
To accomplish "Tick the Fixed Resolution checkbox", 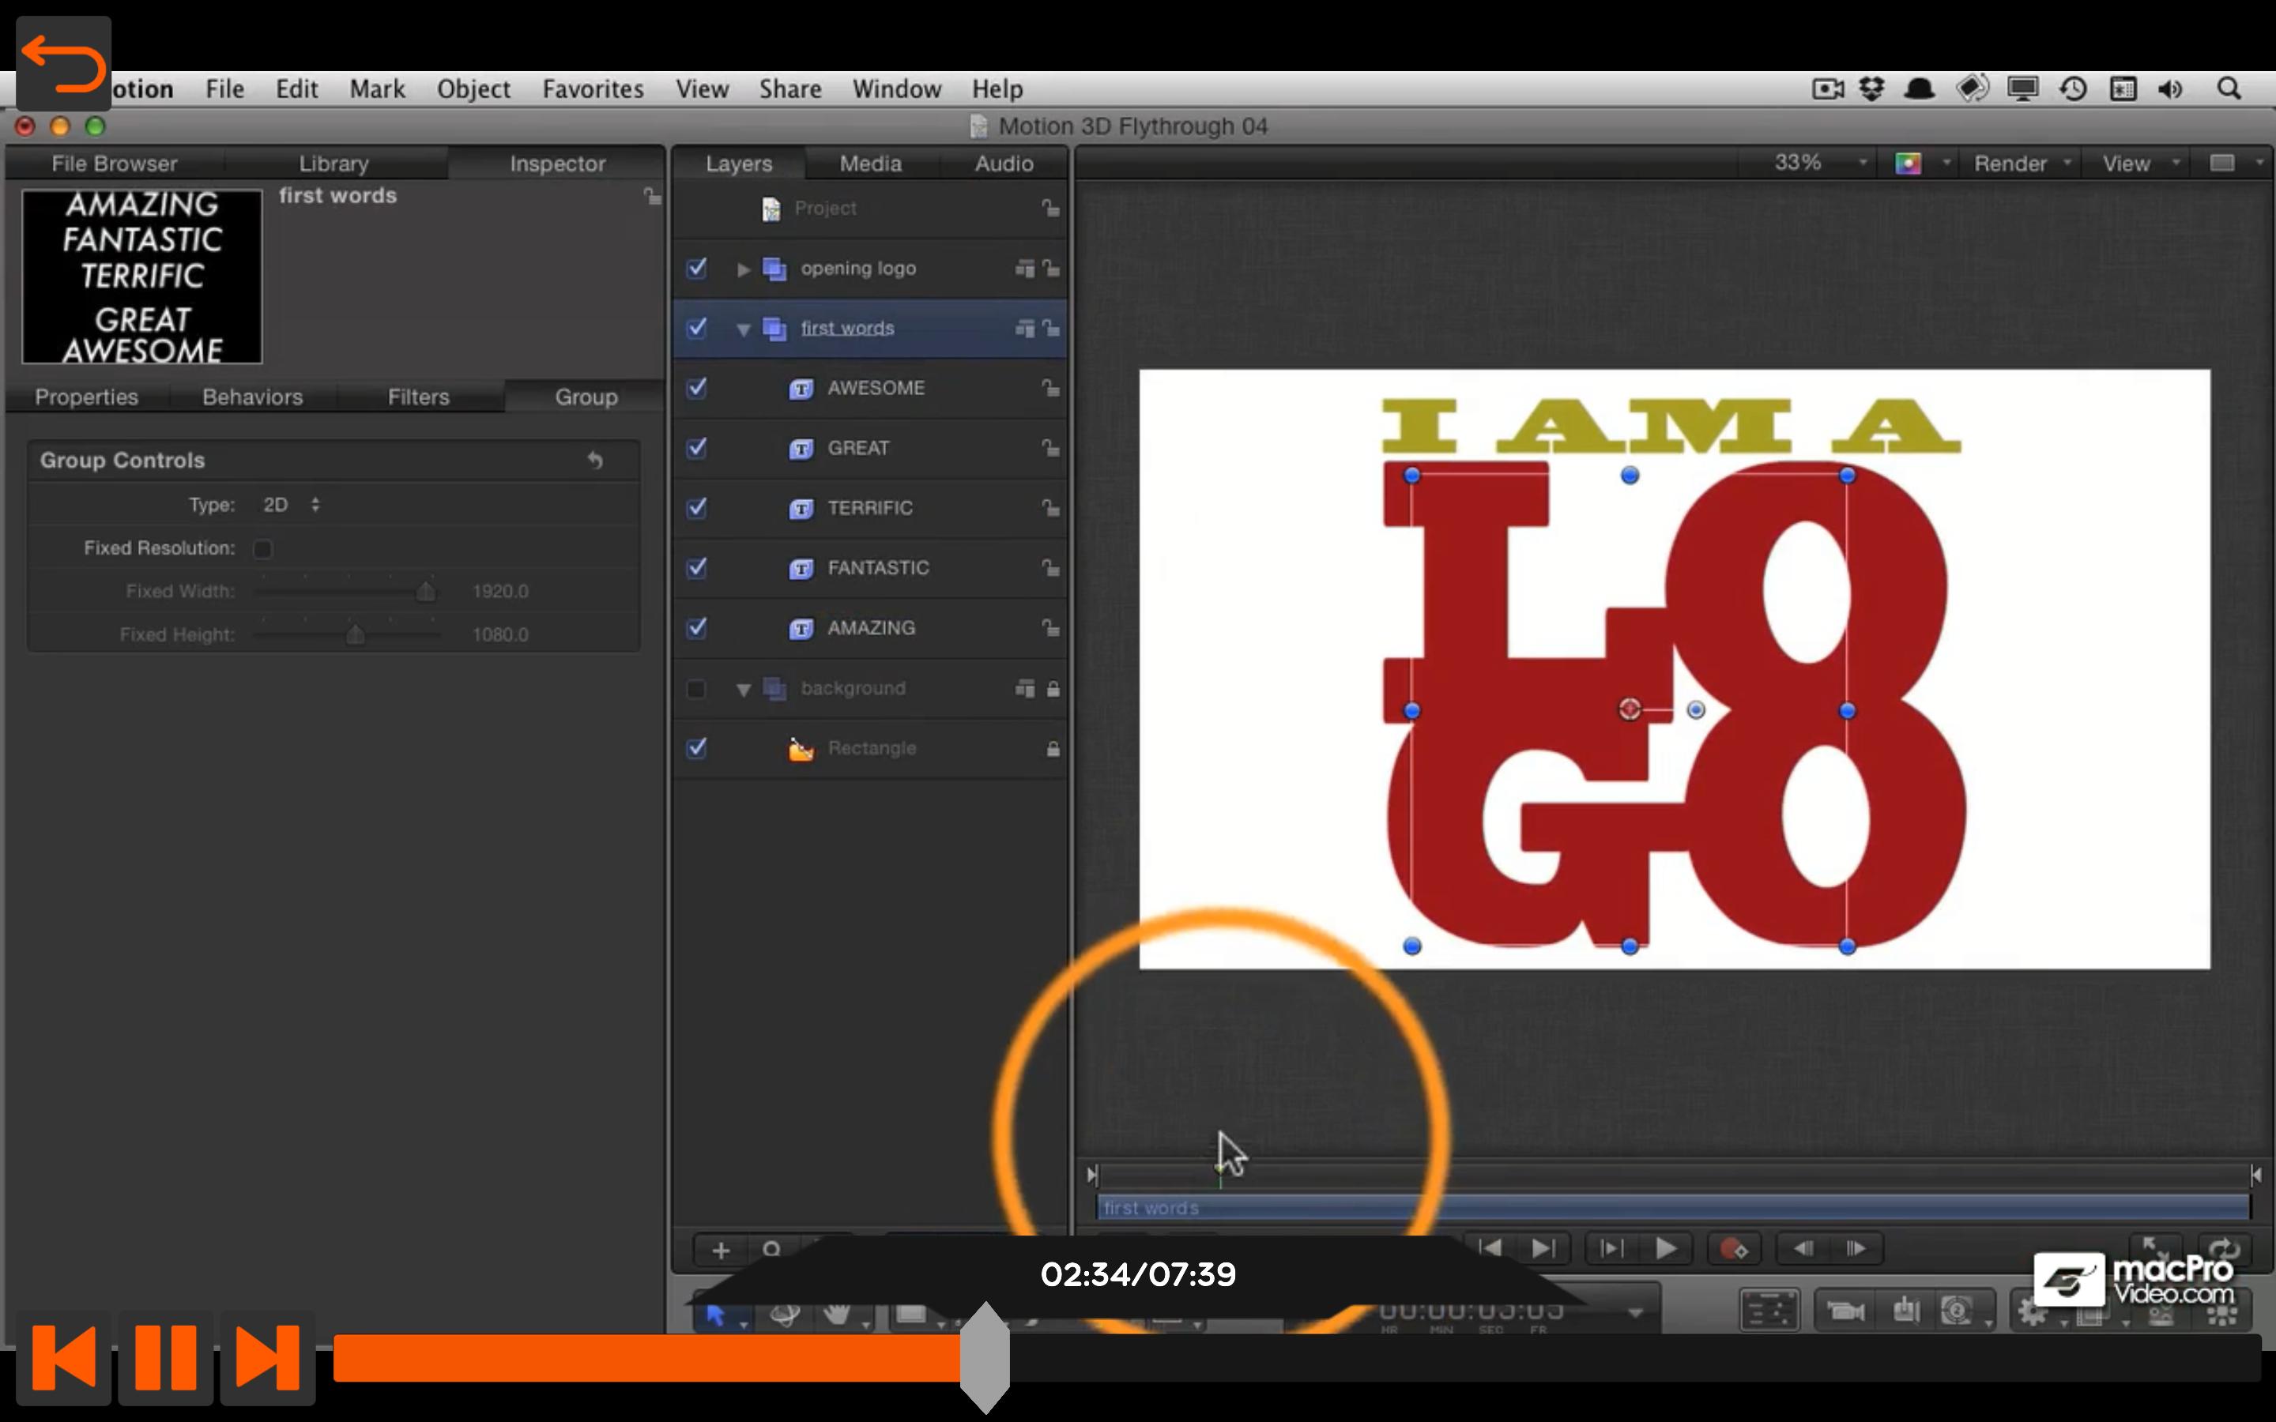I will pos(262,548).
